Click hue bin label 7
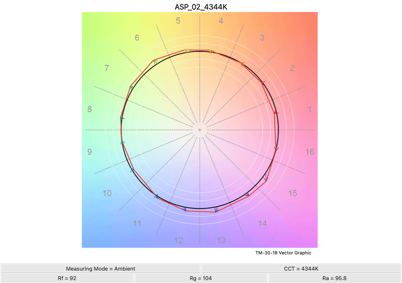Screen dimensions: 402x283 coord(107,68)
